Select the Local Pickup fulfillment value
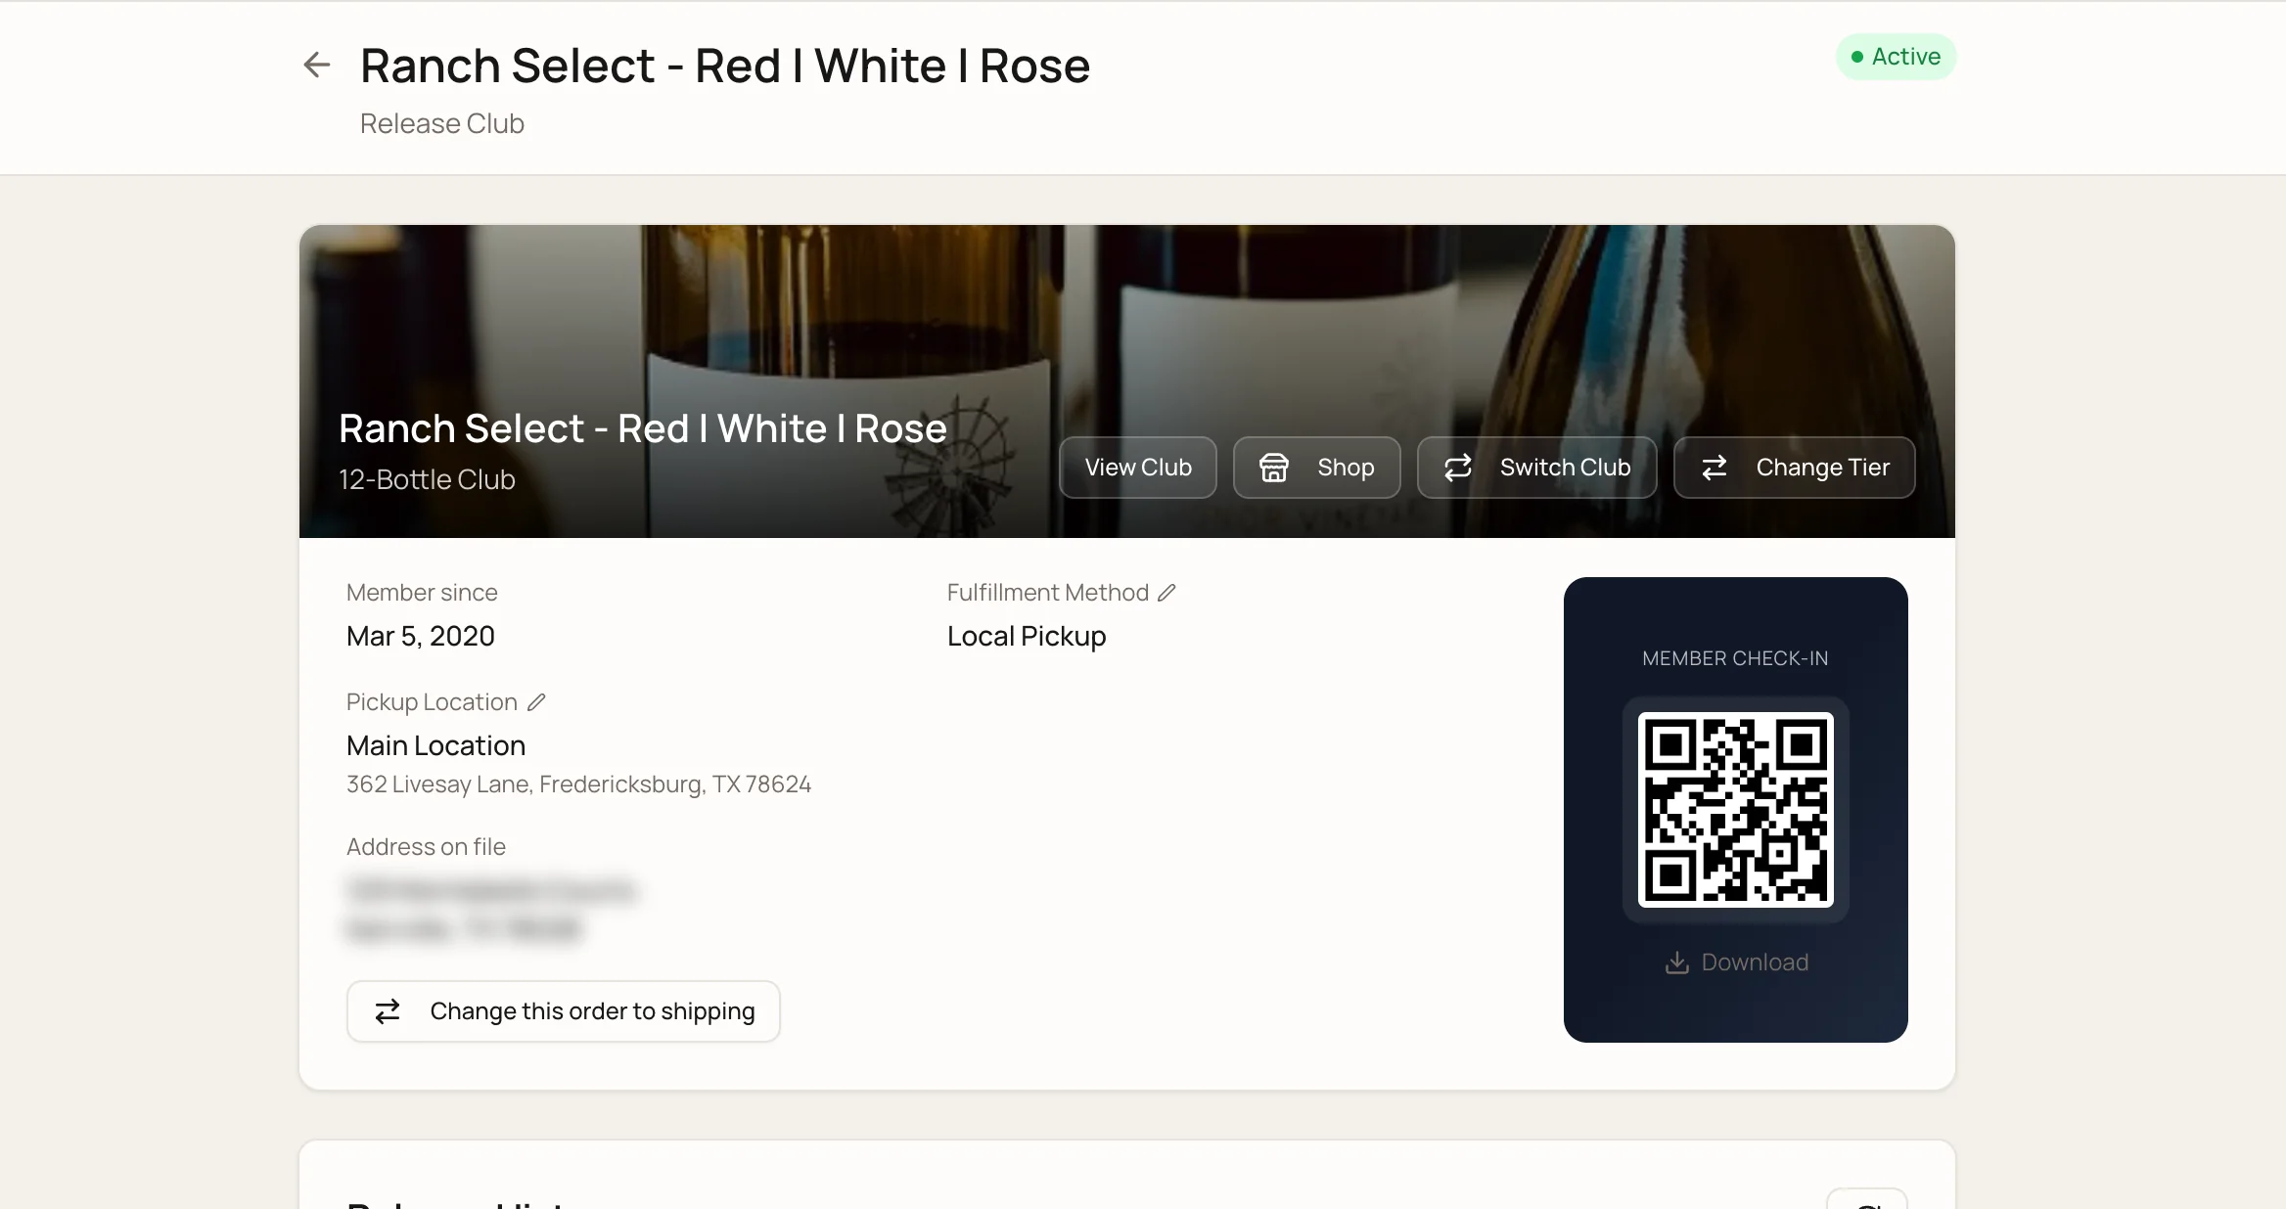 (x=1027, y=636)
